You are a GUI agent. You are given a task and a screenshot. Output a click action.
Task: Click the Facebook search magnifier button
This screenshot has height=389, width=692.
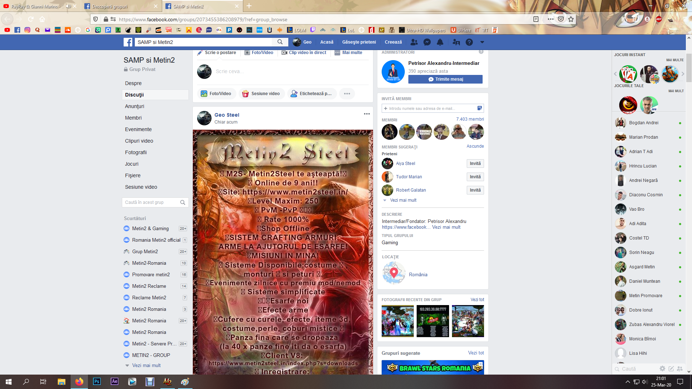[280, 42]
